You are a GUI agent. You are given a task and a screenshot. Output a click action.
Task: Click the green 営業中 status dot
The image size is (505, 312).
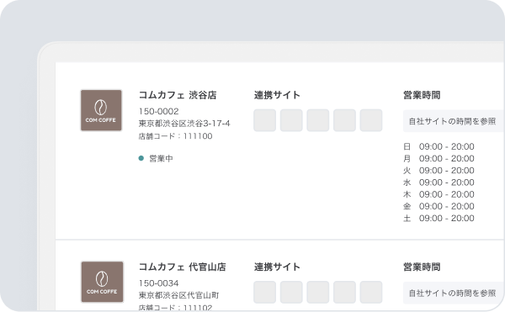(141, 158)
